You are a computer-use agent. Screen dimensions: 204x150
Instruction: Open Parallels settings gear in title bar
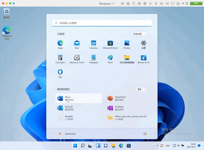(187, 4)
